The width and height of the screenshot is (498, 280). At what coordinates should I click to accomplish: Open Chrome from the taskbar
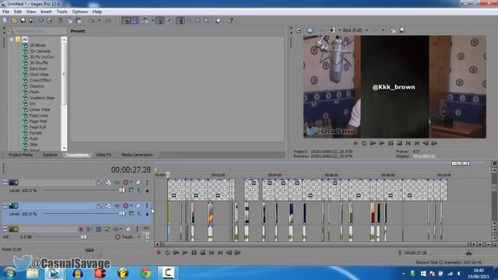click(x=146, y=273)
